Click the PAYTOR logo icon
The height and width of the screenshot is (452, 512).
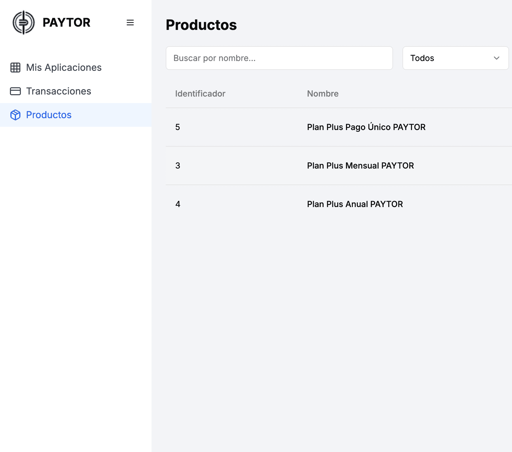coord(24,23)
